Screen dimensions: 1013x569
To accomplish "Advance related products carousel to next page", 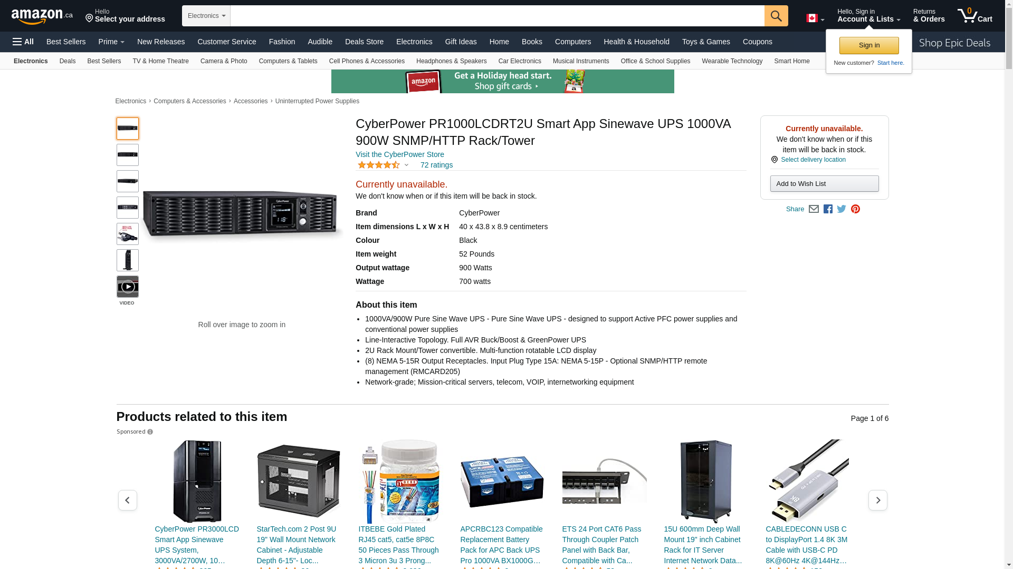I will (x=877, y=500).
